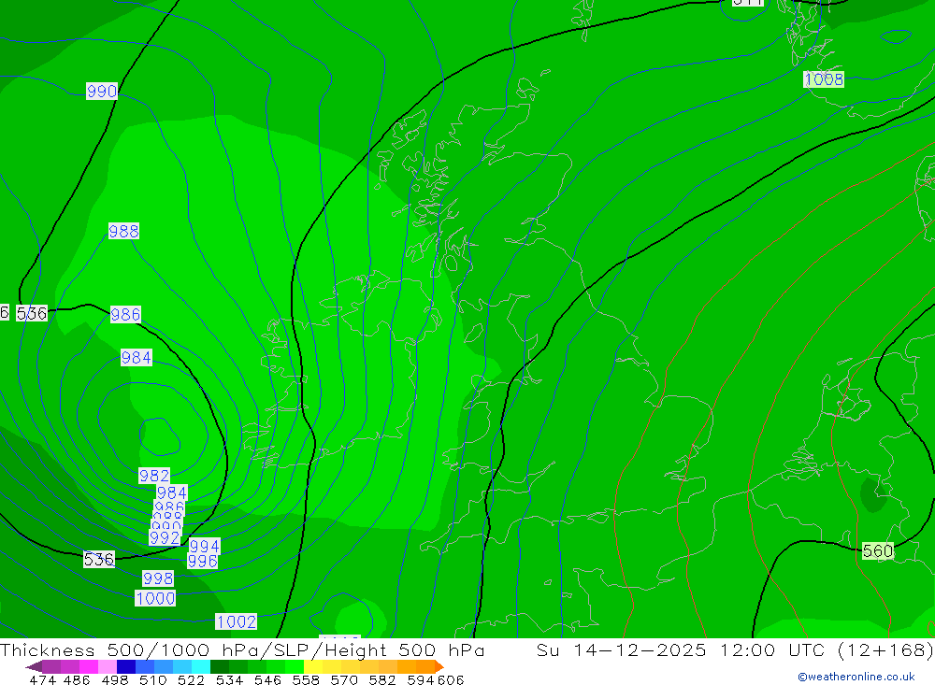Click the 1000 isobar label

pos(155,598)
